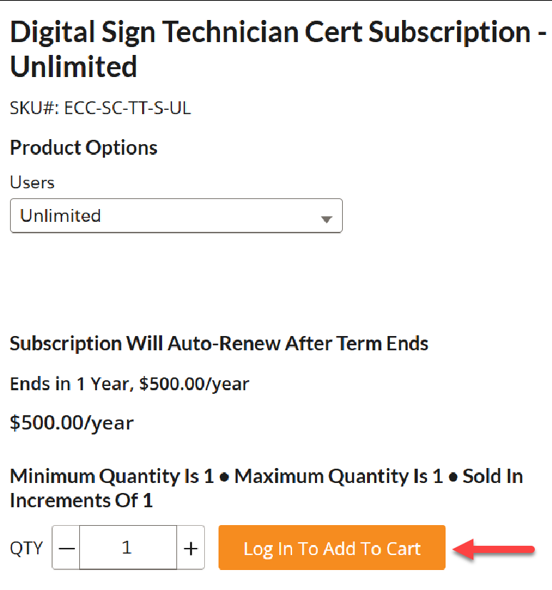Click the Minimum Quantity Is 1 text
The height and width of the screenshot is (590, 552).
pos(112,476)
